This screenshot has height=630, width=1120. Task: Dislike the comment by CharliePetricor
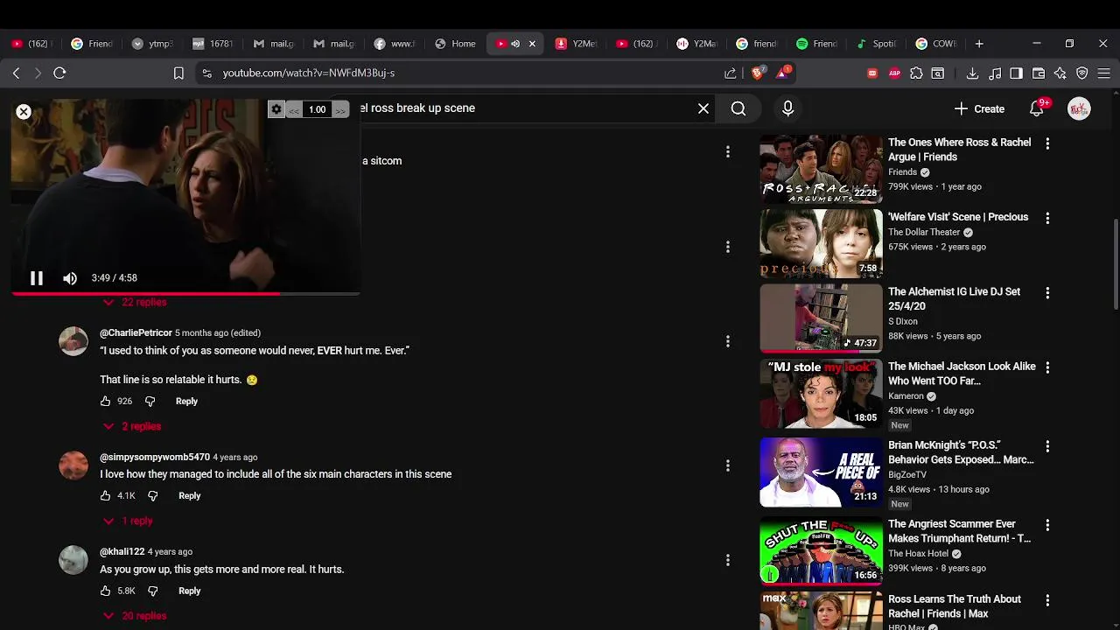click(x=150, y=402)
